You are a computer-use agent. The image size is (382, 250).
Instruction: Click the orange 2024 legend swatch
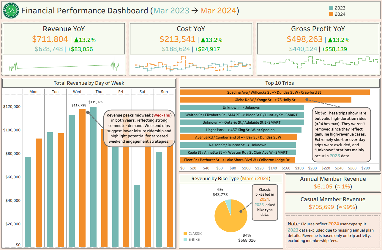click(331, 14)
